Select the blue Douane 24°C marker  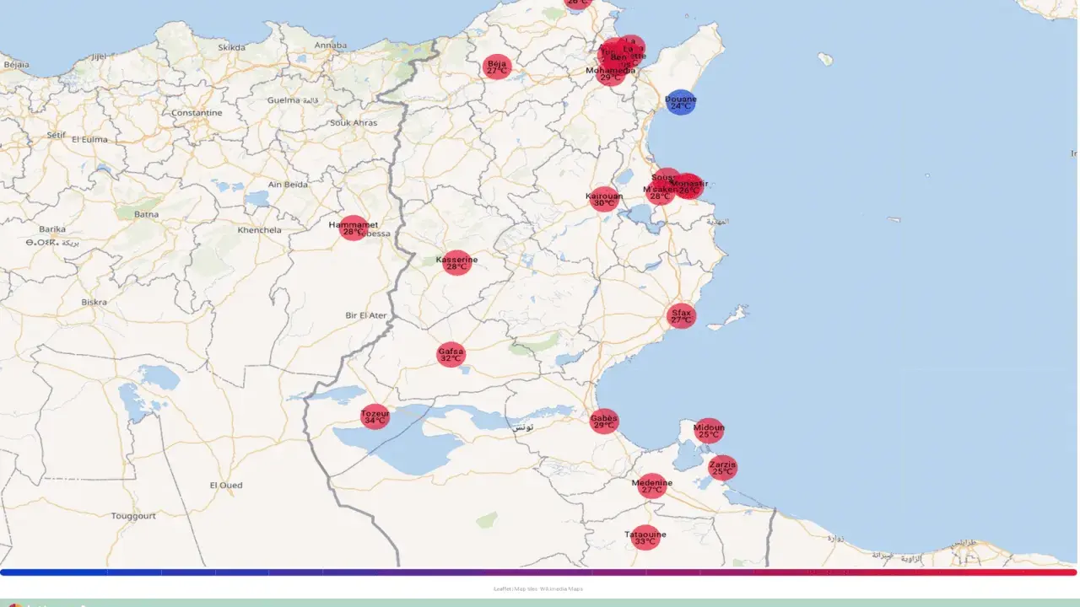(681, 102)
